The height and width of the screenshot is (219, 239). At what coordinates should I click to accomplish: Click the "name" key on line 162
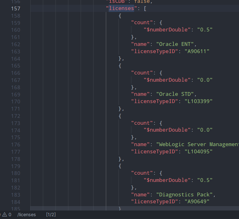[x=140, y=44]
